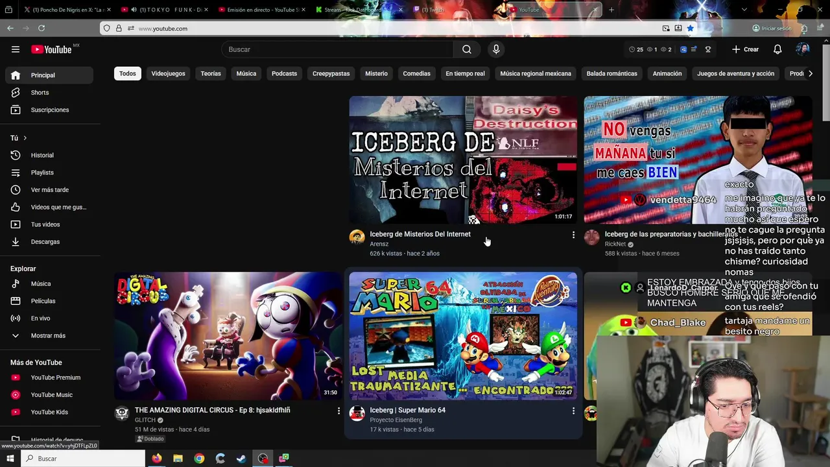
Task: Click the YouTube logo
Action: [x=51, y=49]
